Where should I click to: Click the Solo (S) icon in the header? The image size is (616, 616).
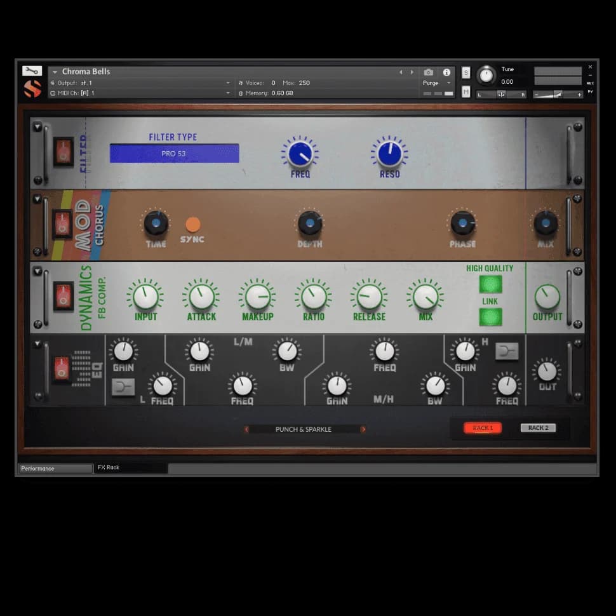467,74
